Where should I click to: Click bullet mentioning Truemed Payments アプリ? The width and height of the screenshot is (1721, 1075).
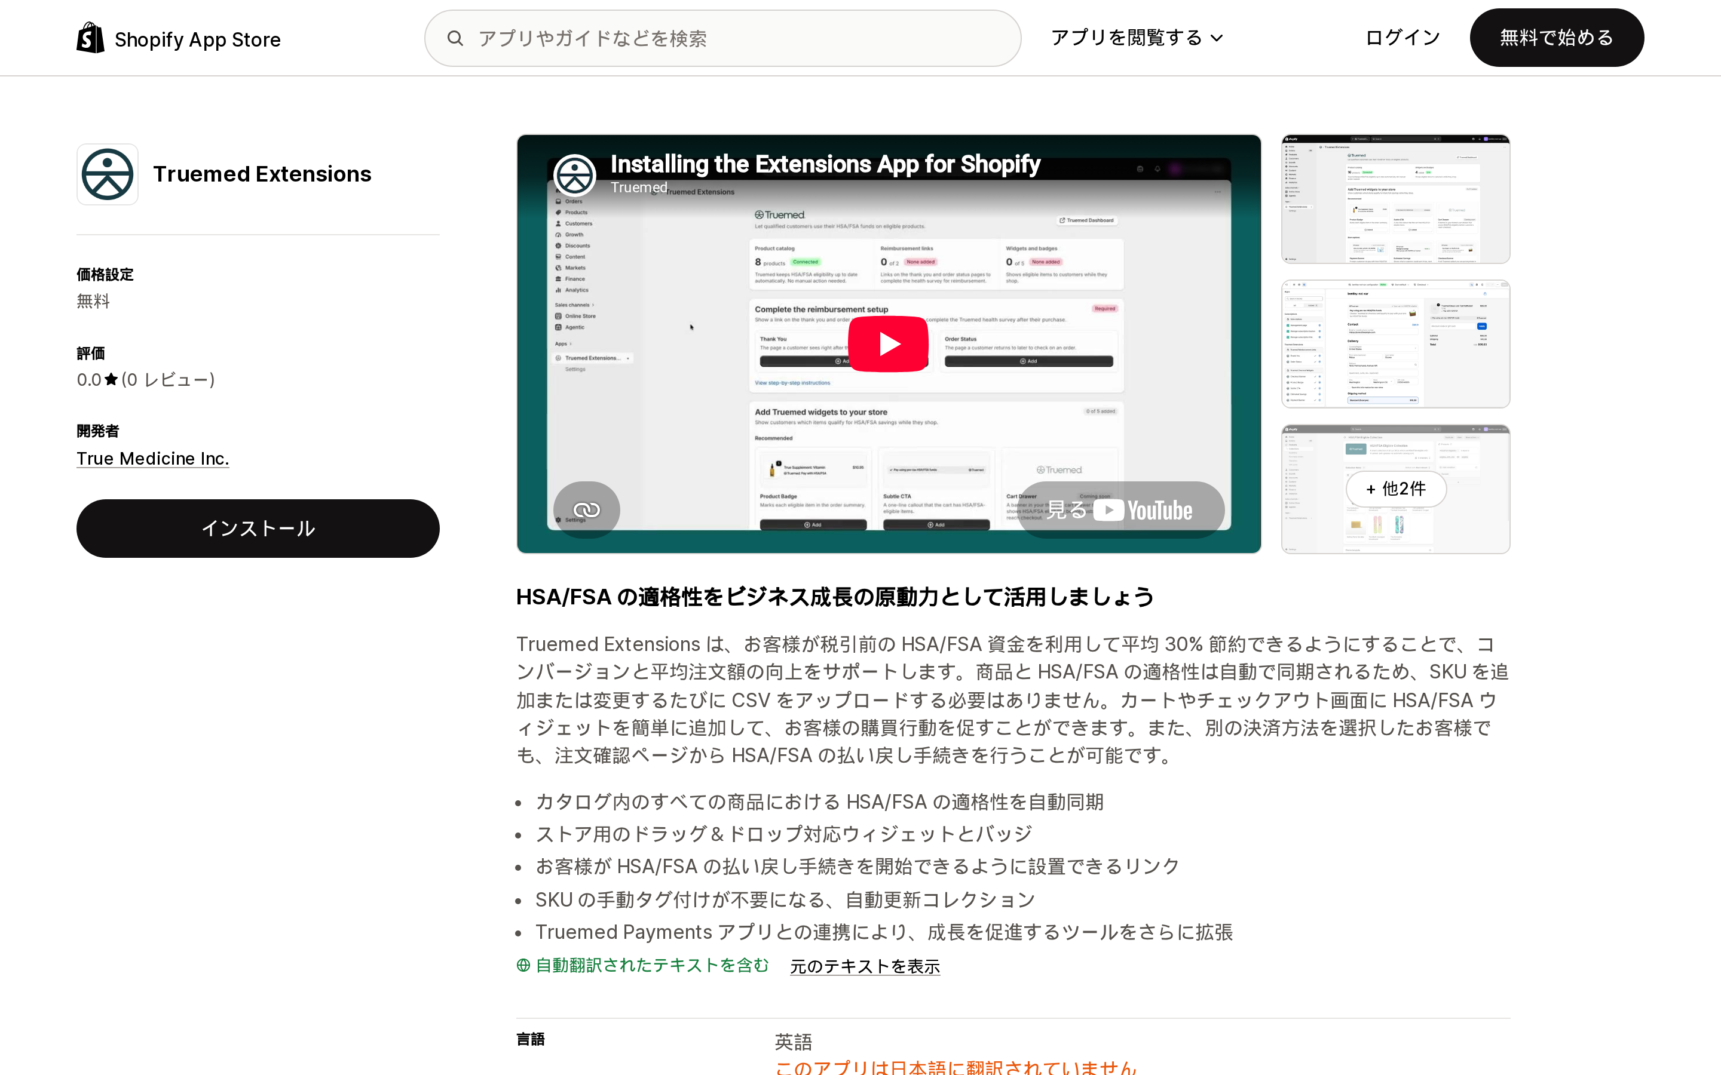884,932
